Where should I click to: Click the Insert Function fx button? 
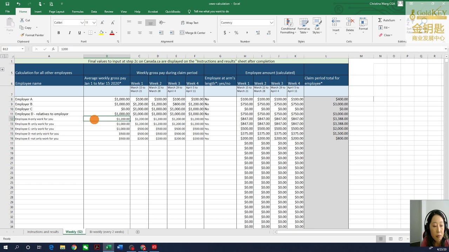[x=53, y=49]
